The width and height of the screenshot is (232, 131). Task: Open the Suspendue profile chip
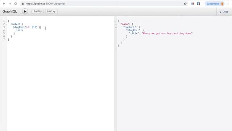[215, 4]
